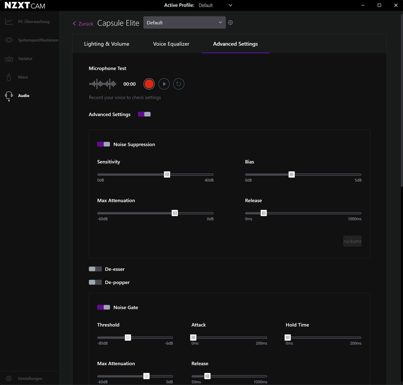Switch to Lighting & Volume tab
The image size is (403, 385).
point(107,44)
